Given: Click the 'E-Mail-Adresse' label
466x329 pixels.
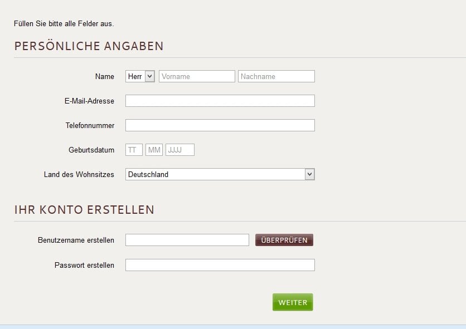Looking at the screenshot, I should (89, 101).
